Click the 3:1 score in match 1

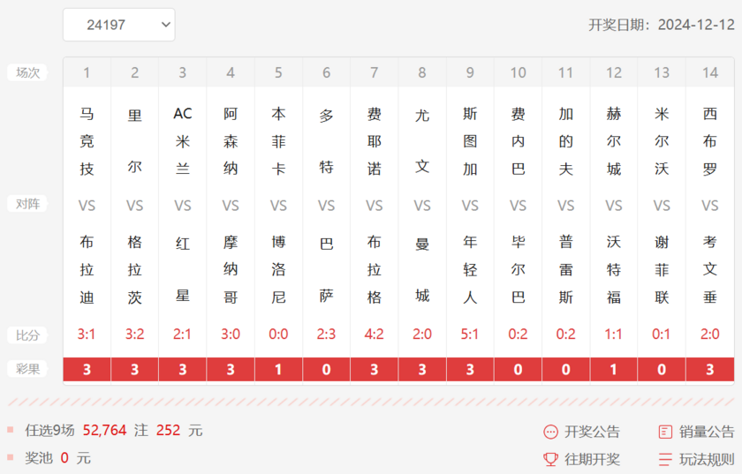[87, 335]
